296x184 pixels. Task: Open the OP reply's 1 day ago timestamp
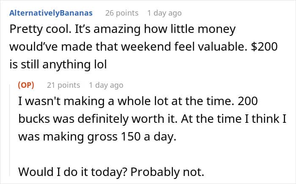coord(106,85)
